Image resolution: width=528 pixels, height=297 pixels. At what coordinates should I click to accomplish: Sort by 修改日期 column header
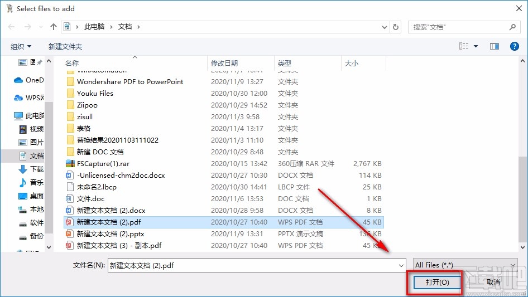click(224, 63)
